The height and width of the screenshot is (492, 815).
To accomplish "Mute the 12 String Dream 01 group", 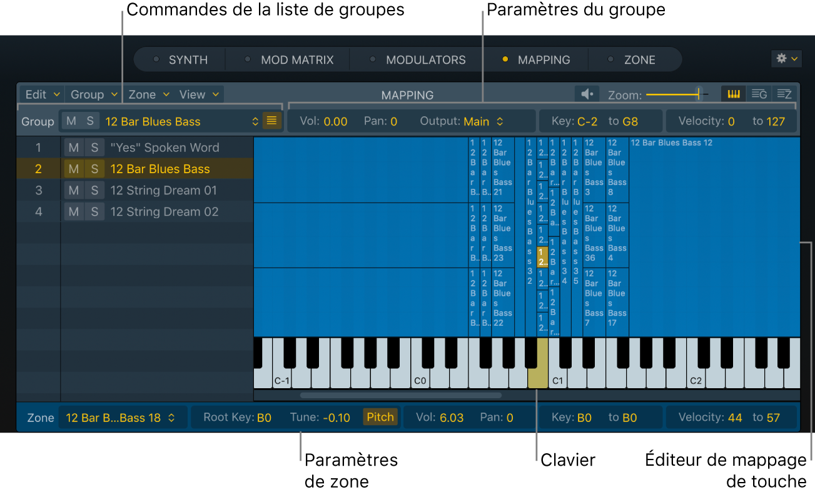I will pyautogui.click(x=74, y=190).
